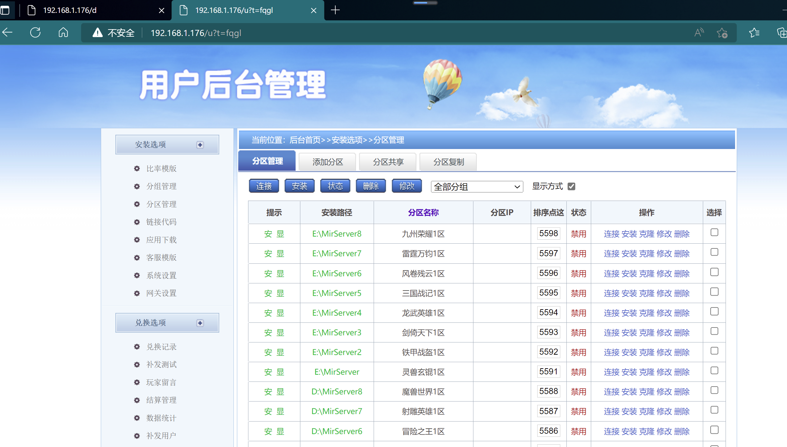This screenshot has height=447, width=787.
Task: Click the add-to-favorites star icon
Action: coord(722,33)
